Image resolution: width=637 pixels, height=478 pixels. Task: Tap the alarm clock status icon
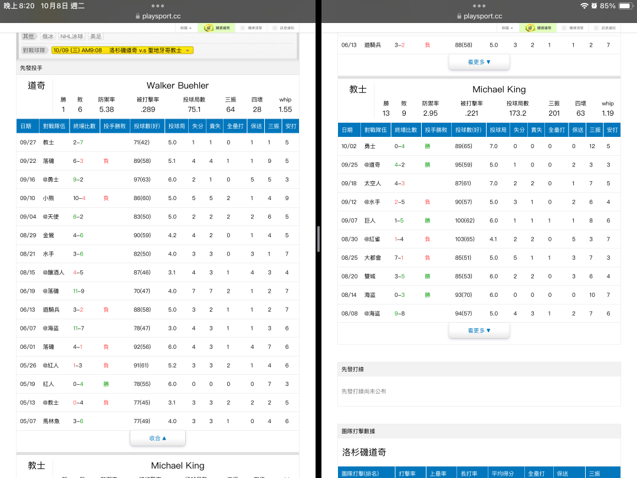click(x=594, y=6)
